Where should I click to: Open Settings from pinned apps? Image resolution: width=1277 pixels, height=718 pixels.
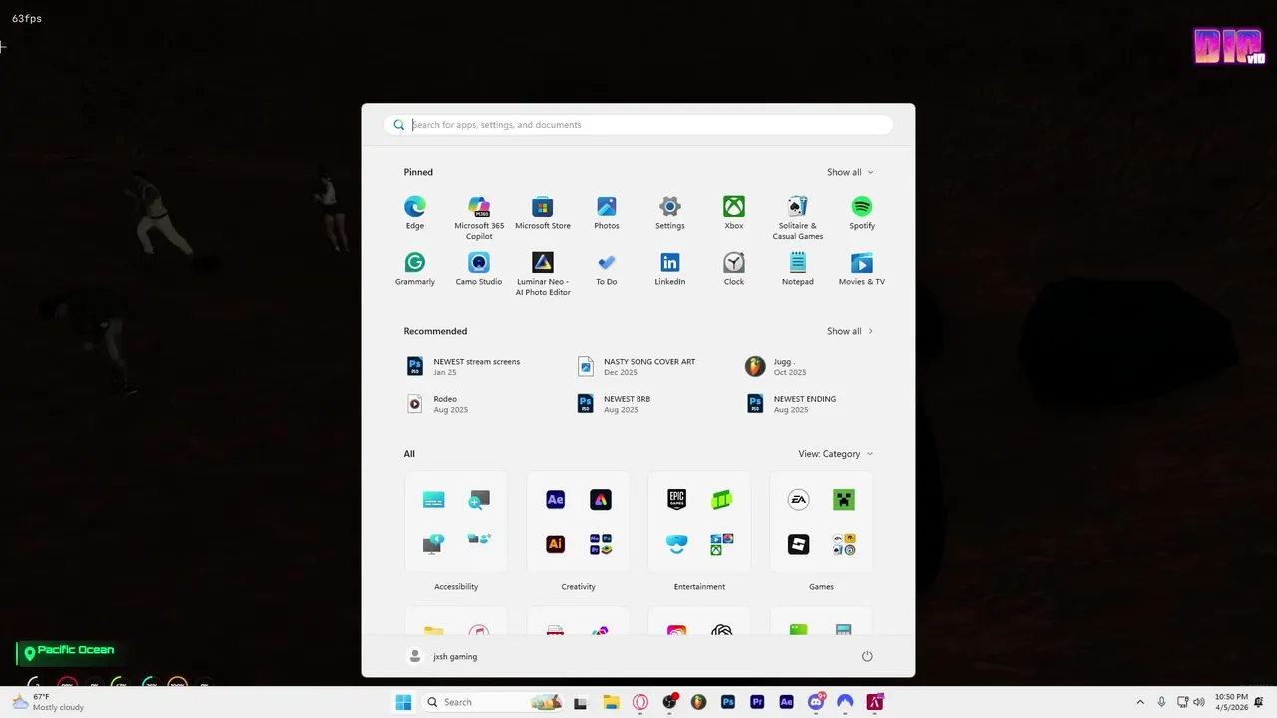tap(670, 213)
